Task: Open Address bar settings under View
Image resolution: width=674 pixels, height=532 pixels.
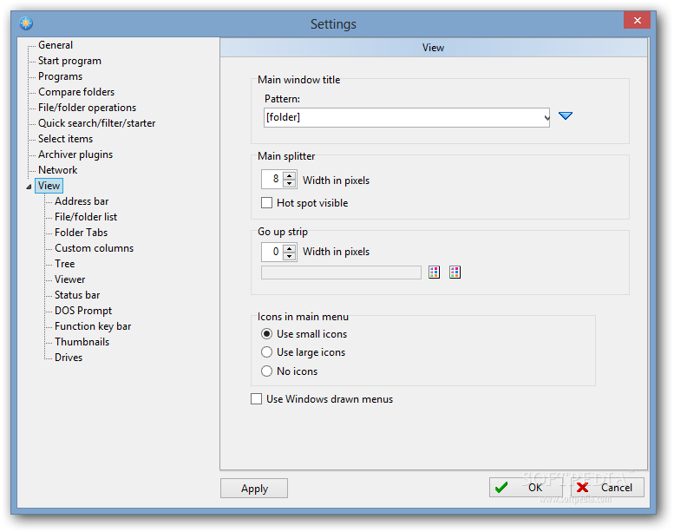Action: click(82, 201)
